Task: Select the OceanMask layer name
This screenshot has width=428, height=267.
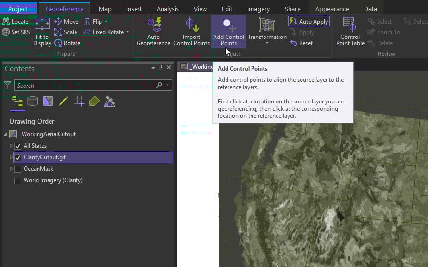Action: tap(38, 169)
